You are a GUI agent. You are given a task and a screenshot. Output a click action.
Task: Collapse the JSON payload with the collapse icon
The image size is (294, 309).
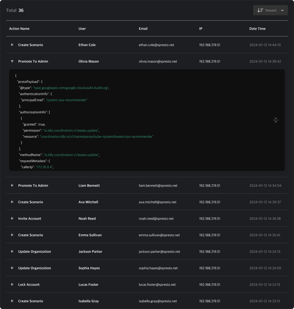coord(276,120)
